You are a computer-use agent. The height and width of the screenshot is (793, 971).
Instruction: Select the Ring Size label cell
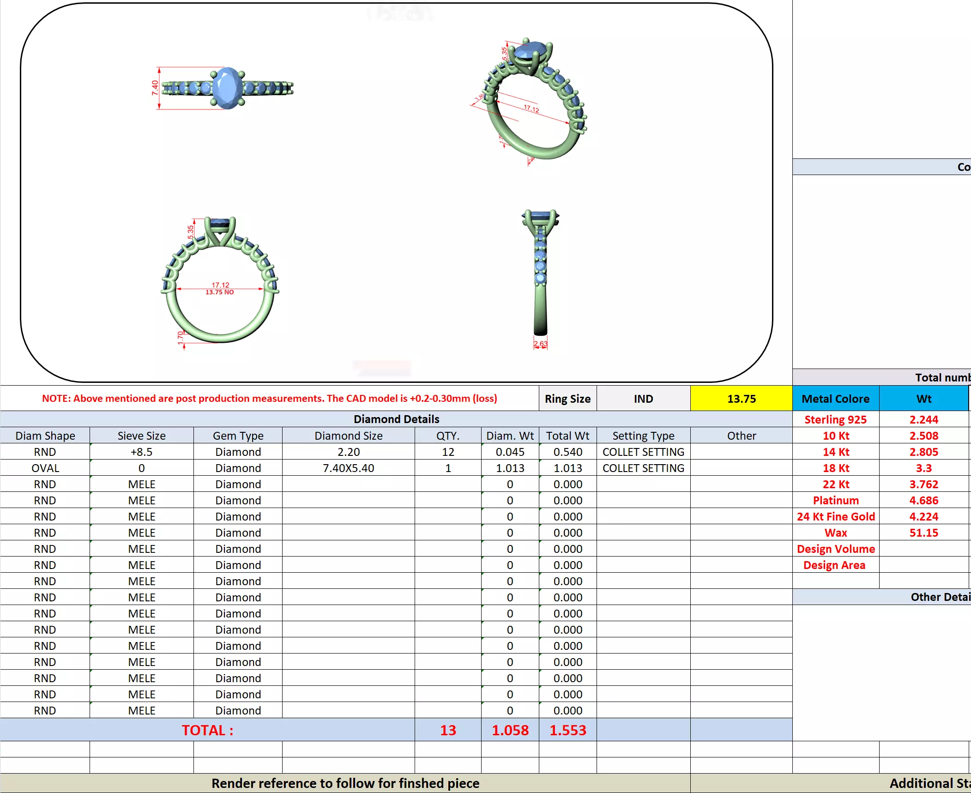567,399
